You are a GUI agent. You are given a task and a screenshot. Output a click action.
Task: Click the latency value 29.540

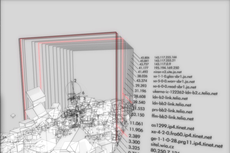139,102
